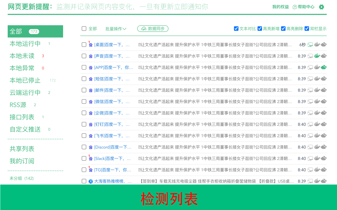Switch to 本地运行中 in the sidebar
The image size is (337, 210).
click(x=24, y=44)
